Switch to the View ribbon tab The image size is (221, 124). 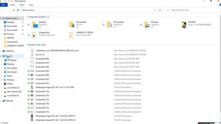point(31,5)
